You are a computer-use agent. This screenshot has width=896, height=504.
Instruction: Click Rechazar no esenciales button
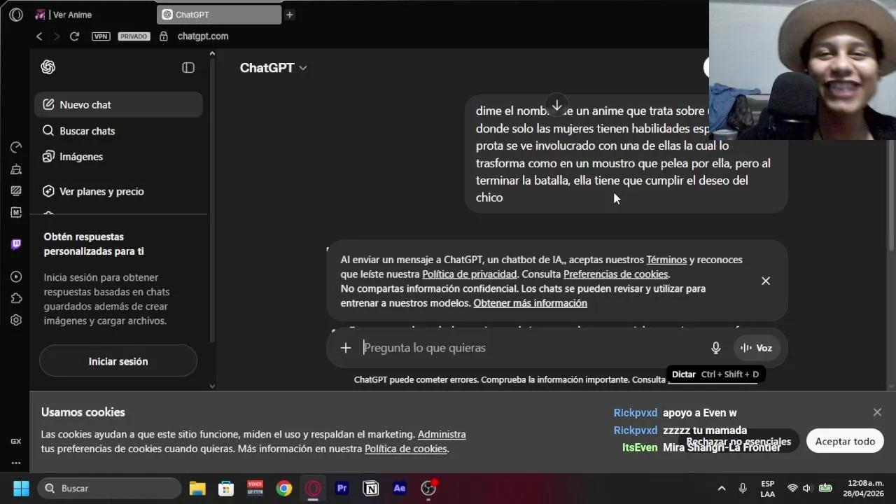pos(738,442)
